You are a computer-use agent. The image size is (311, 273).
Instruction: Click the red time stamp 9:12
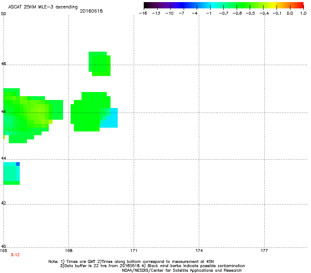pyautogui.click(x=15, y=255)
